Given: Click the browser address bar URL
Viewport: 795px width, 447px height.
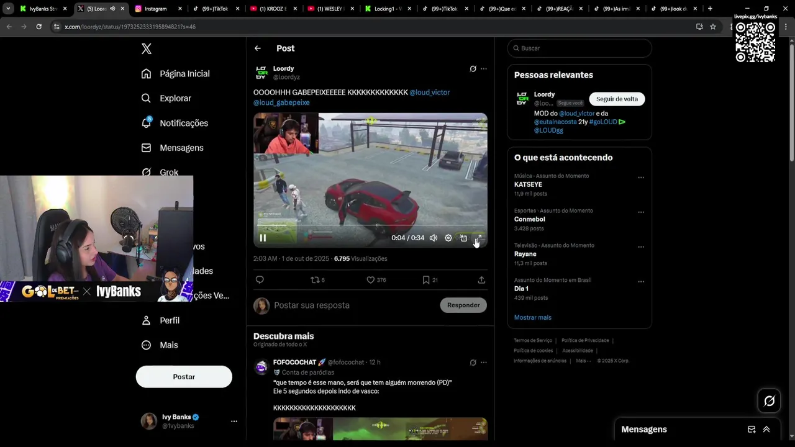Looking at the screenshot, I should [x=130, y=27].
